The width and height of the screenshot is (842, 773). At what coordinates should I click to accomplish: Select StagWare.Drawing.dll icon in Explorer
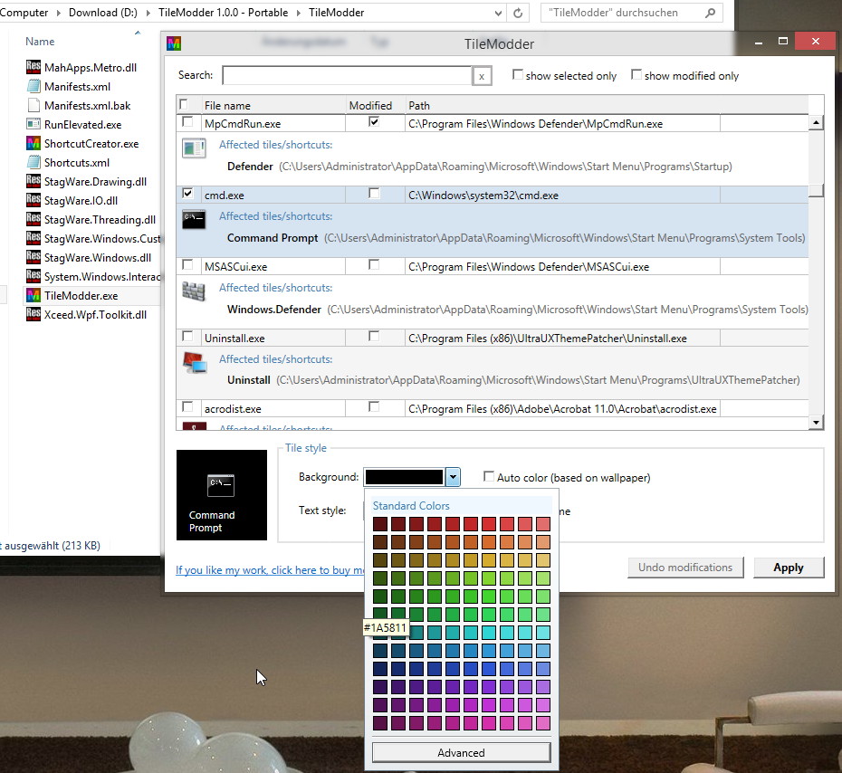point(33,181)
